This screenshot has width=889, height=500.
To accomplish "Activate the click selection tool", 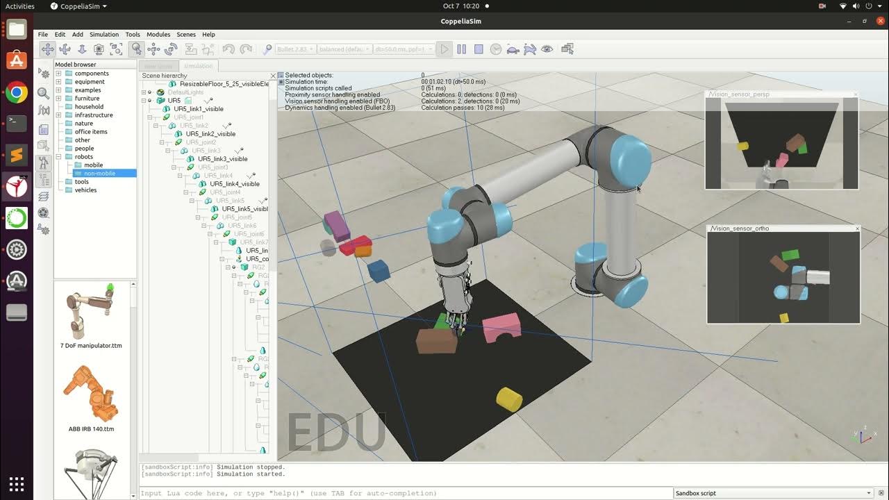I will coord(137,49).
